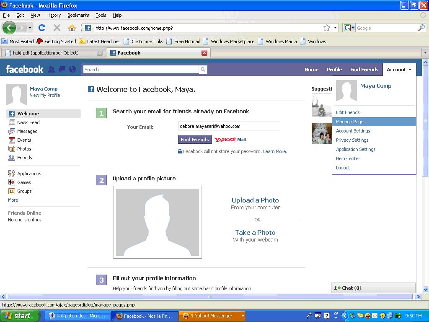Screen dimensions: 429x322
Task: Click the Facebook search magnifier button
Action: (203, 70)
